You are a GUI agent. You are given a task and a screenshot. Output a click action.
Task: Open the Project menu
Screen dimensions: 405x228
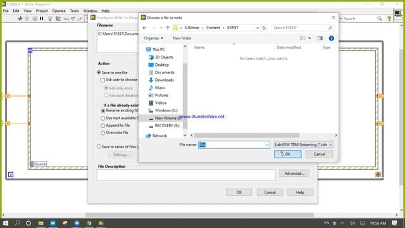pyautogui.click(x=42, y=11)
